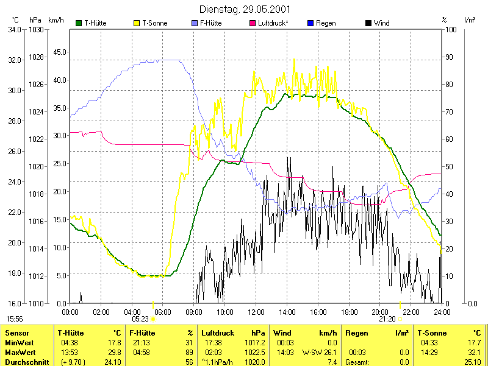
Task: Select the Durchschnitt row label
Action: pyautogui.click(x=24, y=361)
